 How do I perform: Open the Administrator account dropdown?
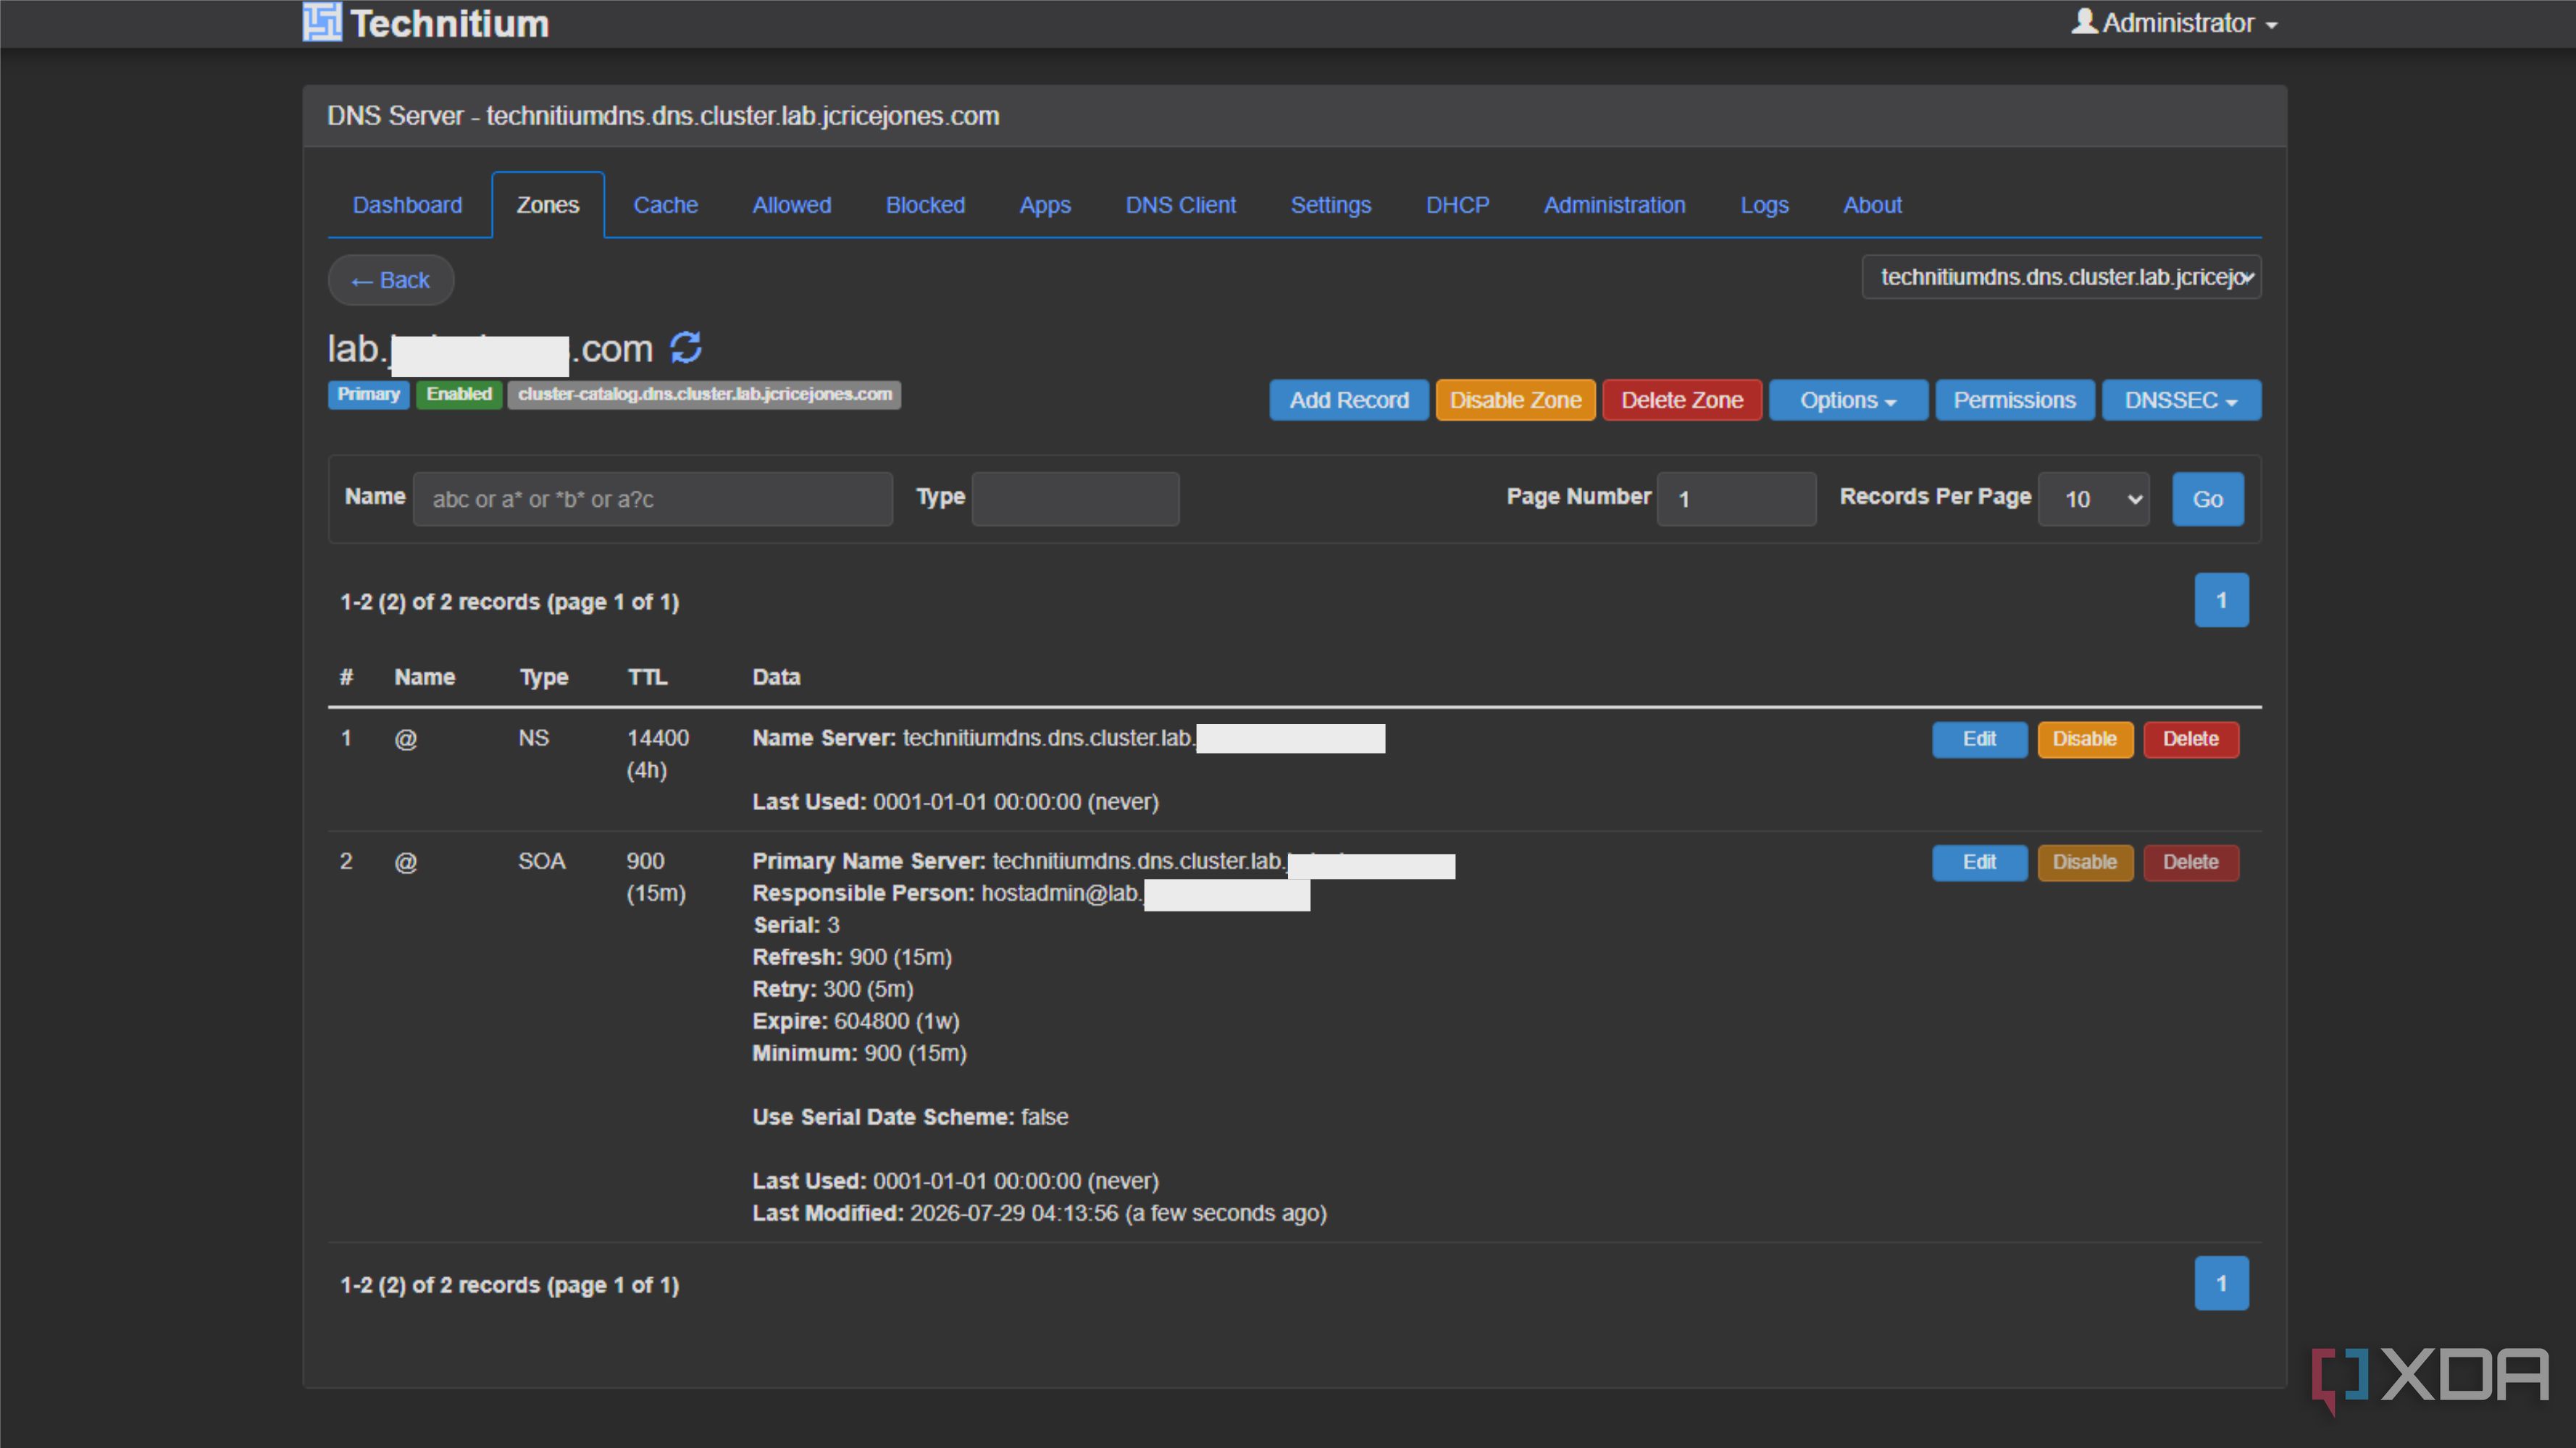(2175, 22)
